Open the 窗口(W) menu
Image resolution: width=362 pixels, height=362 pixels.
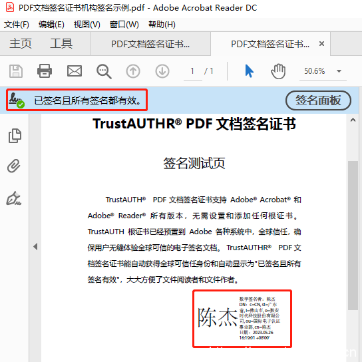124,24
